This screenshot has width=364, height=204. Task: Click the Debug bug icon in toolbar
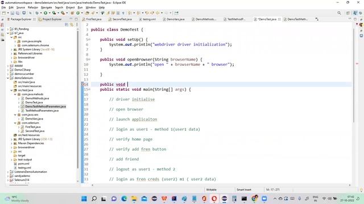click(x=37, y=13)
